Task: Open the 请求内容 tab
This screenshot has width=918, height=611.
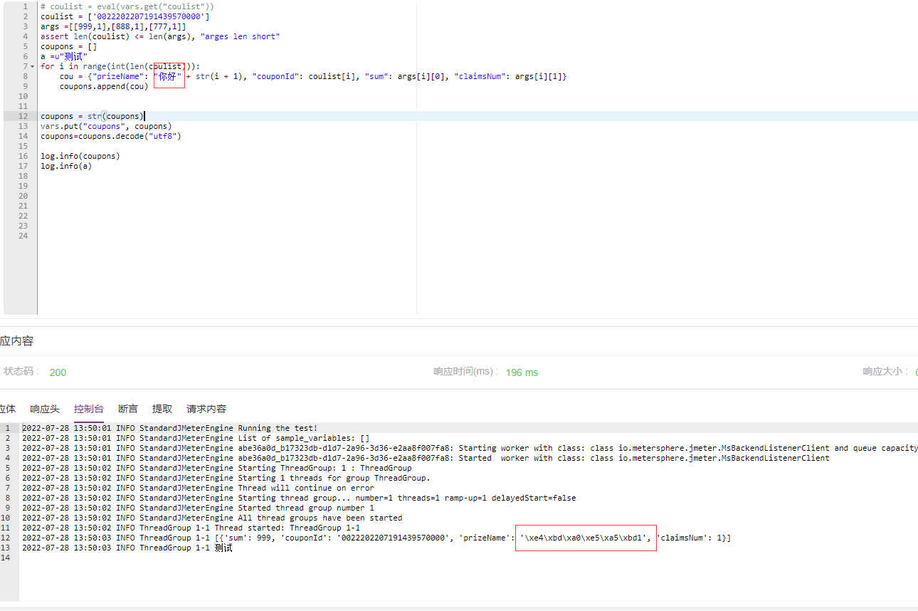Action: coord(206,409)
